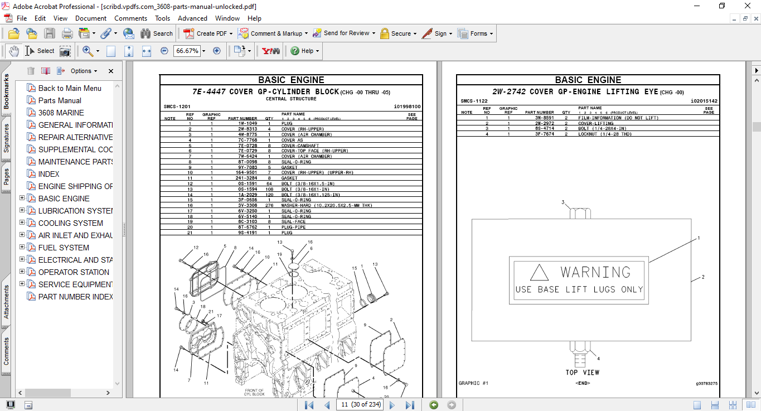Open the INDEX bookmark
The width and height of the screenshot is (761, 411).
(x=49, y=174)
